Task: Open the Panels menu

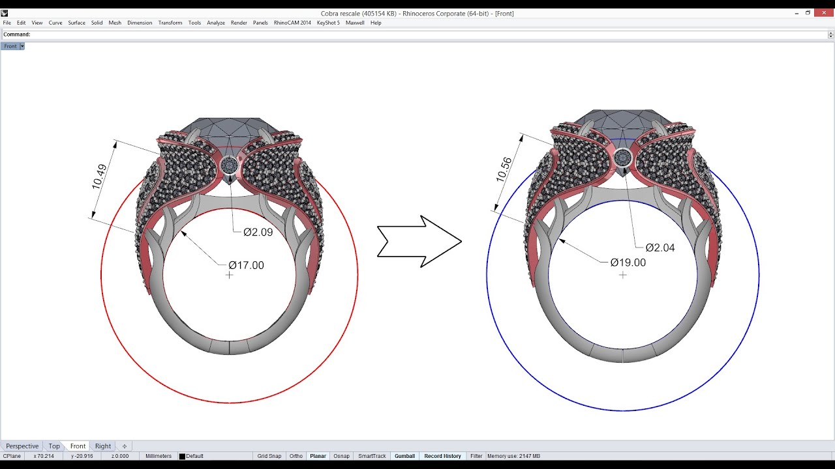Action: [260, 23]
